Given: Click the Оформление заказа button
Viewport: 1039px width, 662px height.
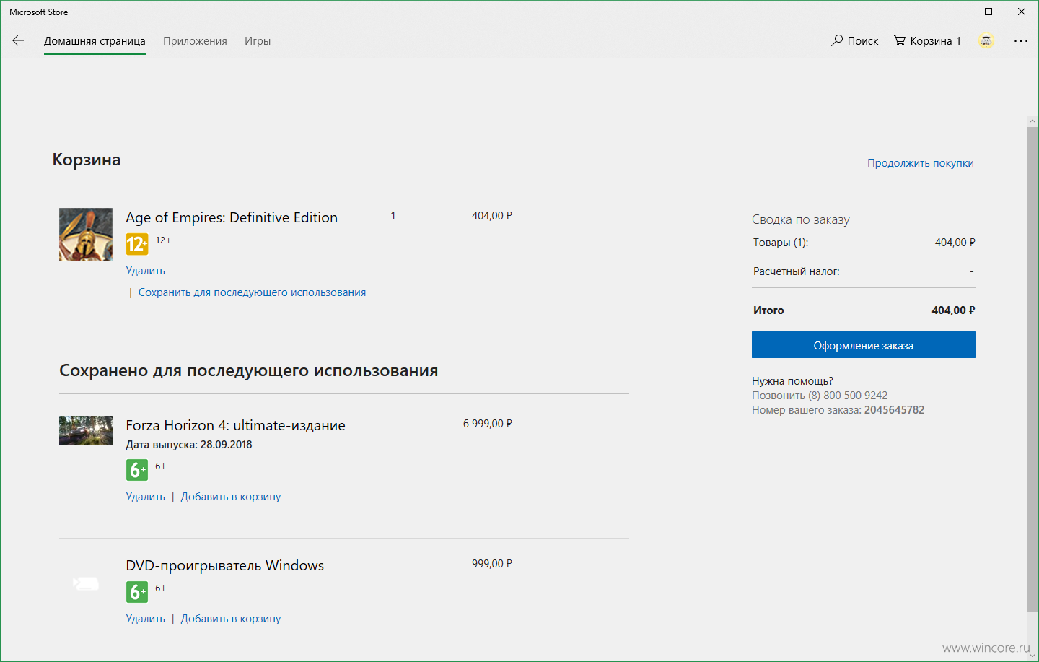Looking at the screenshot, I should tap(864, 345).
